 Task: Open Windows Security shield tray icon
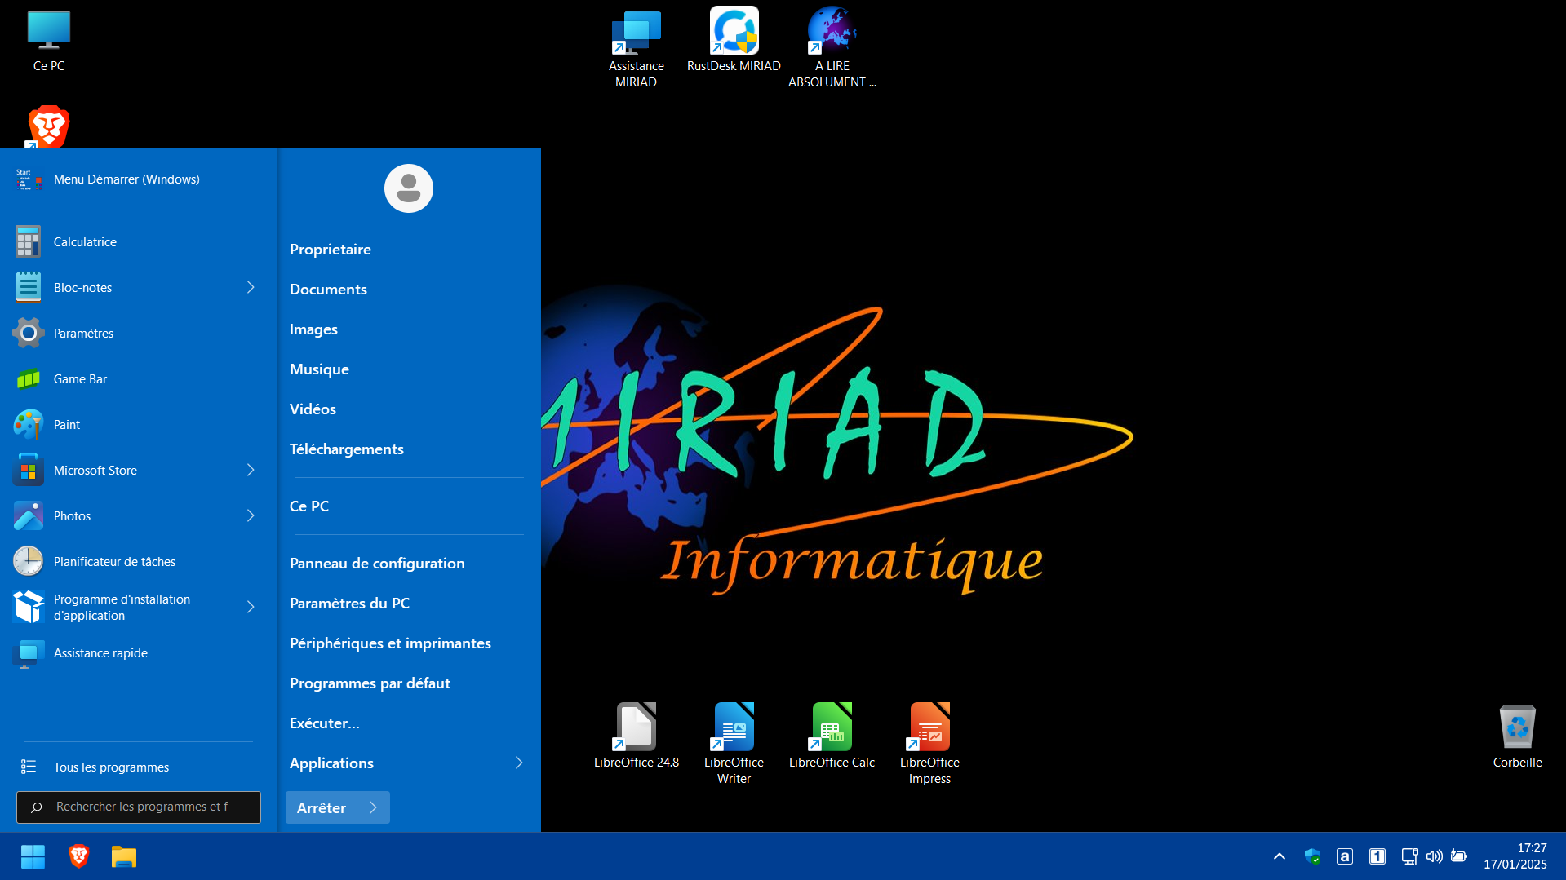click(x=1312, y=856)
